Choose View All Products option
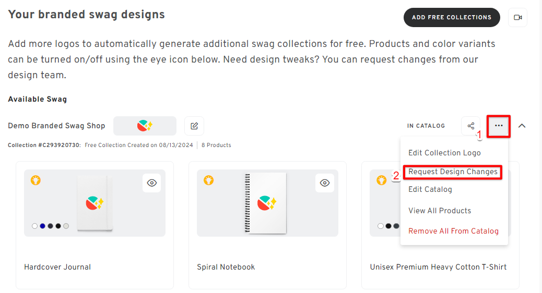542x293 pixels. tap(440, 211)
